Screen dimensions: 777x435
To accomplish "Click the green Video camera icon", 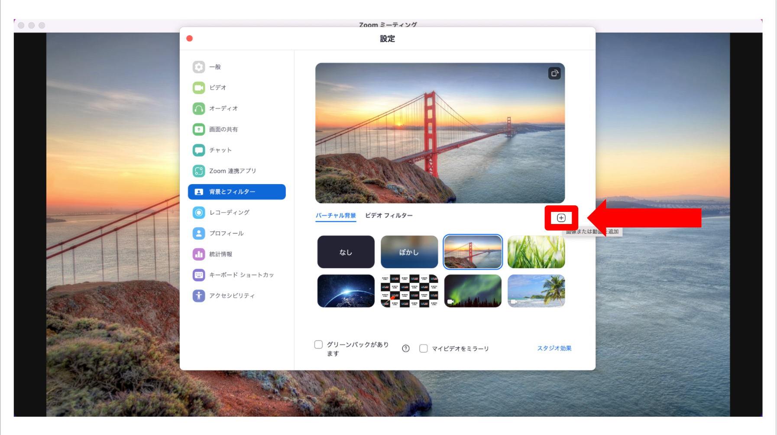I will [x=199, y=88].
